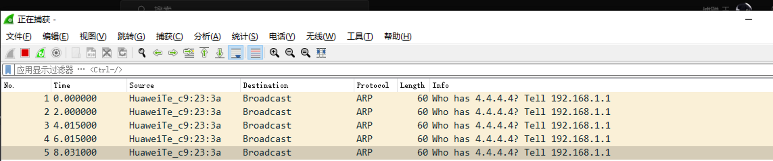This screenshot has width=773, height=161.
Task: Click the save capture file icon
Action: point(91,53)
